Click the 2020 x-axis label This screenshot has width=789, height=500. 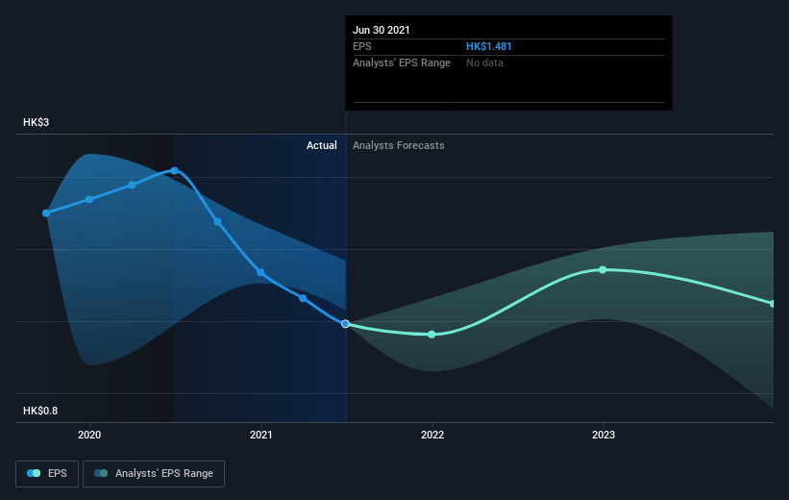tap(89, 435)
